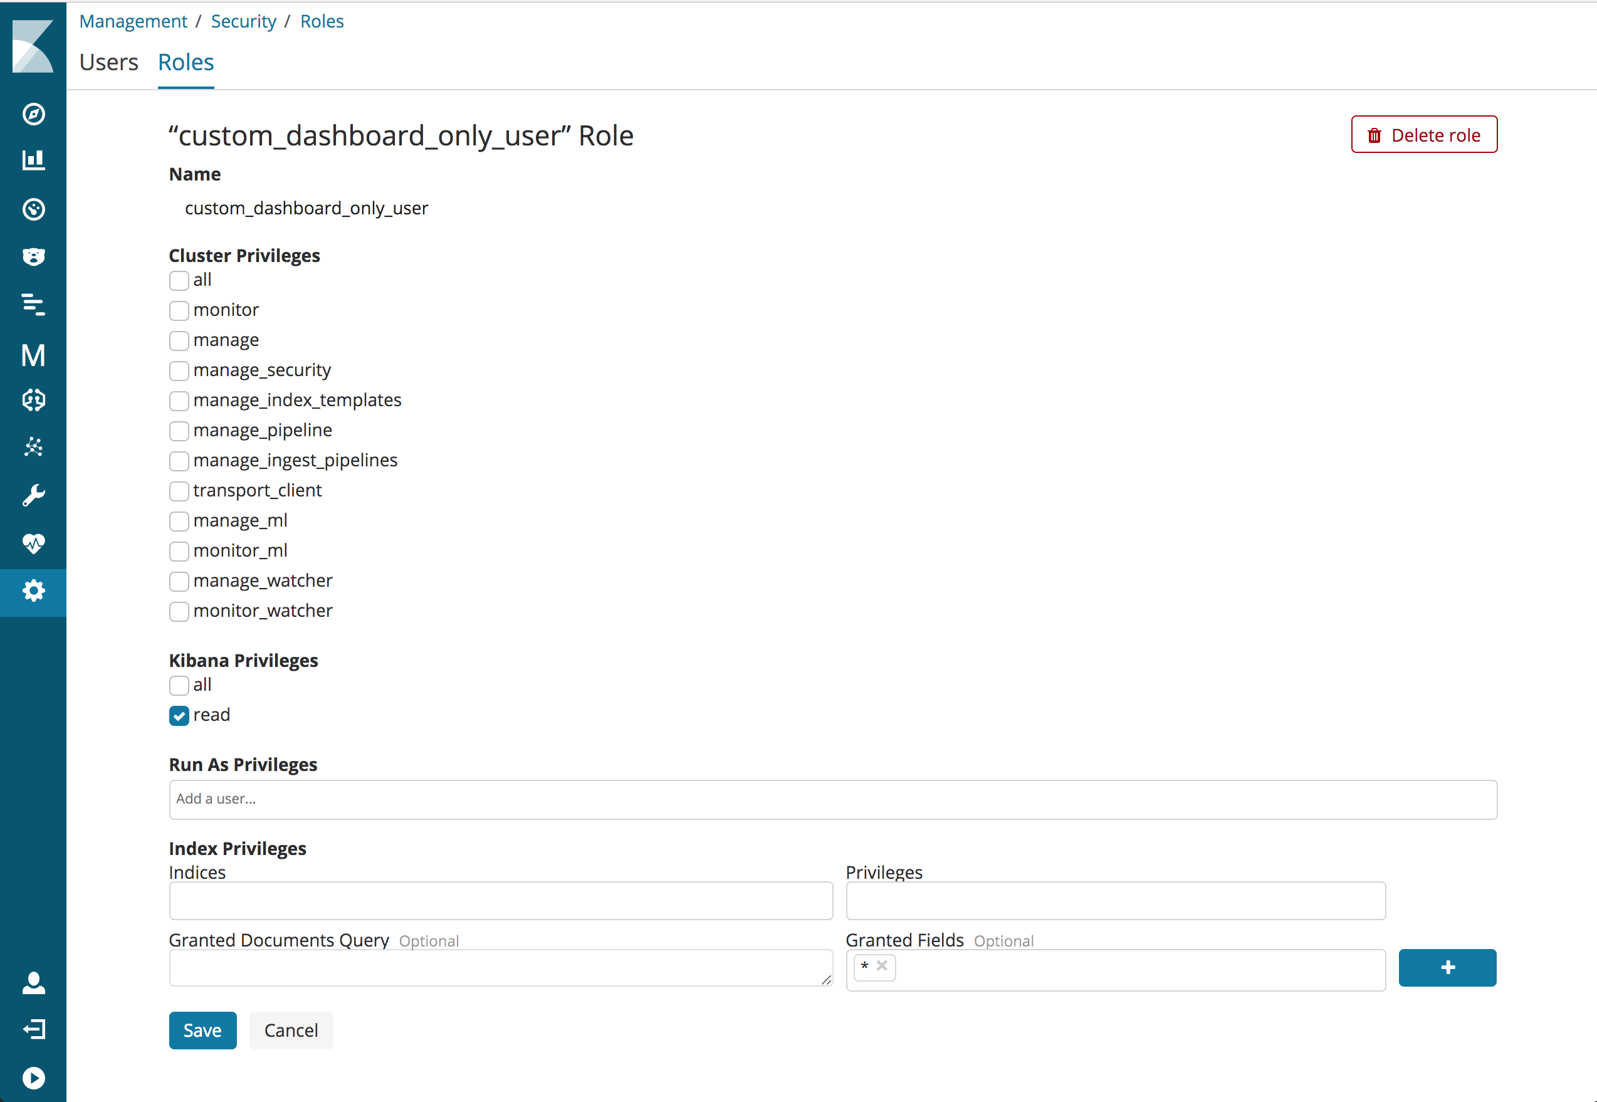Open the Indices selection field

coord(501,900)
